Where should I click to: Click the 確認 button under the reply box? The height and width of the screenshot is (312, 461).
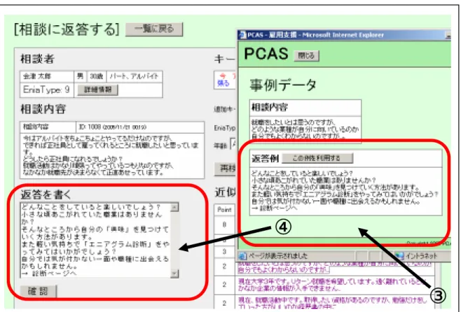pos(39,291)
